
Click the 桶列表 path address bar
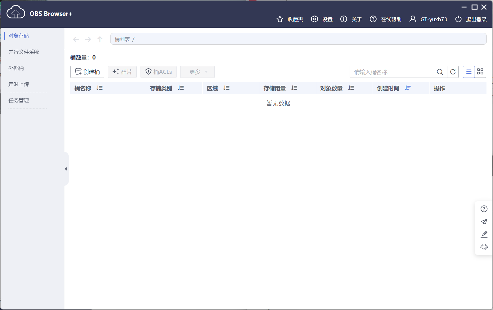coord(298,39)
